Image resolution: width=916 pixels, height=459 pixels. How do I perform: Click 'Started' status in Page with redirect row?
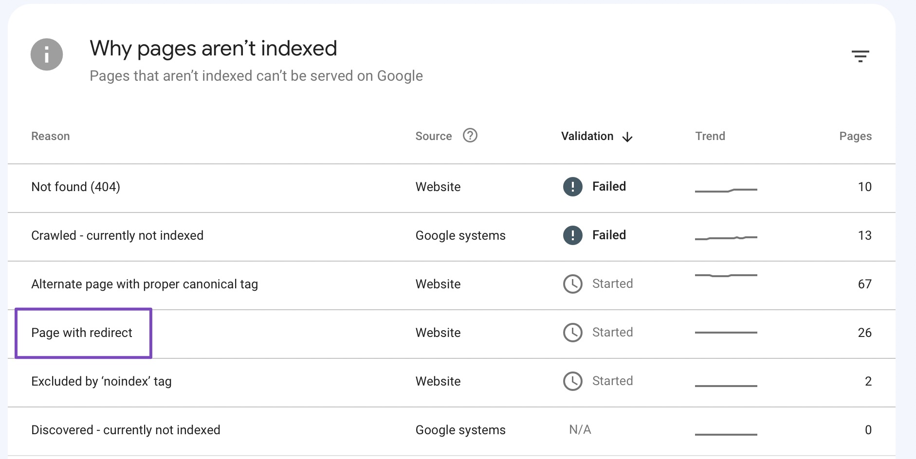(612, 332)
